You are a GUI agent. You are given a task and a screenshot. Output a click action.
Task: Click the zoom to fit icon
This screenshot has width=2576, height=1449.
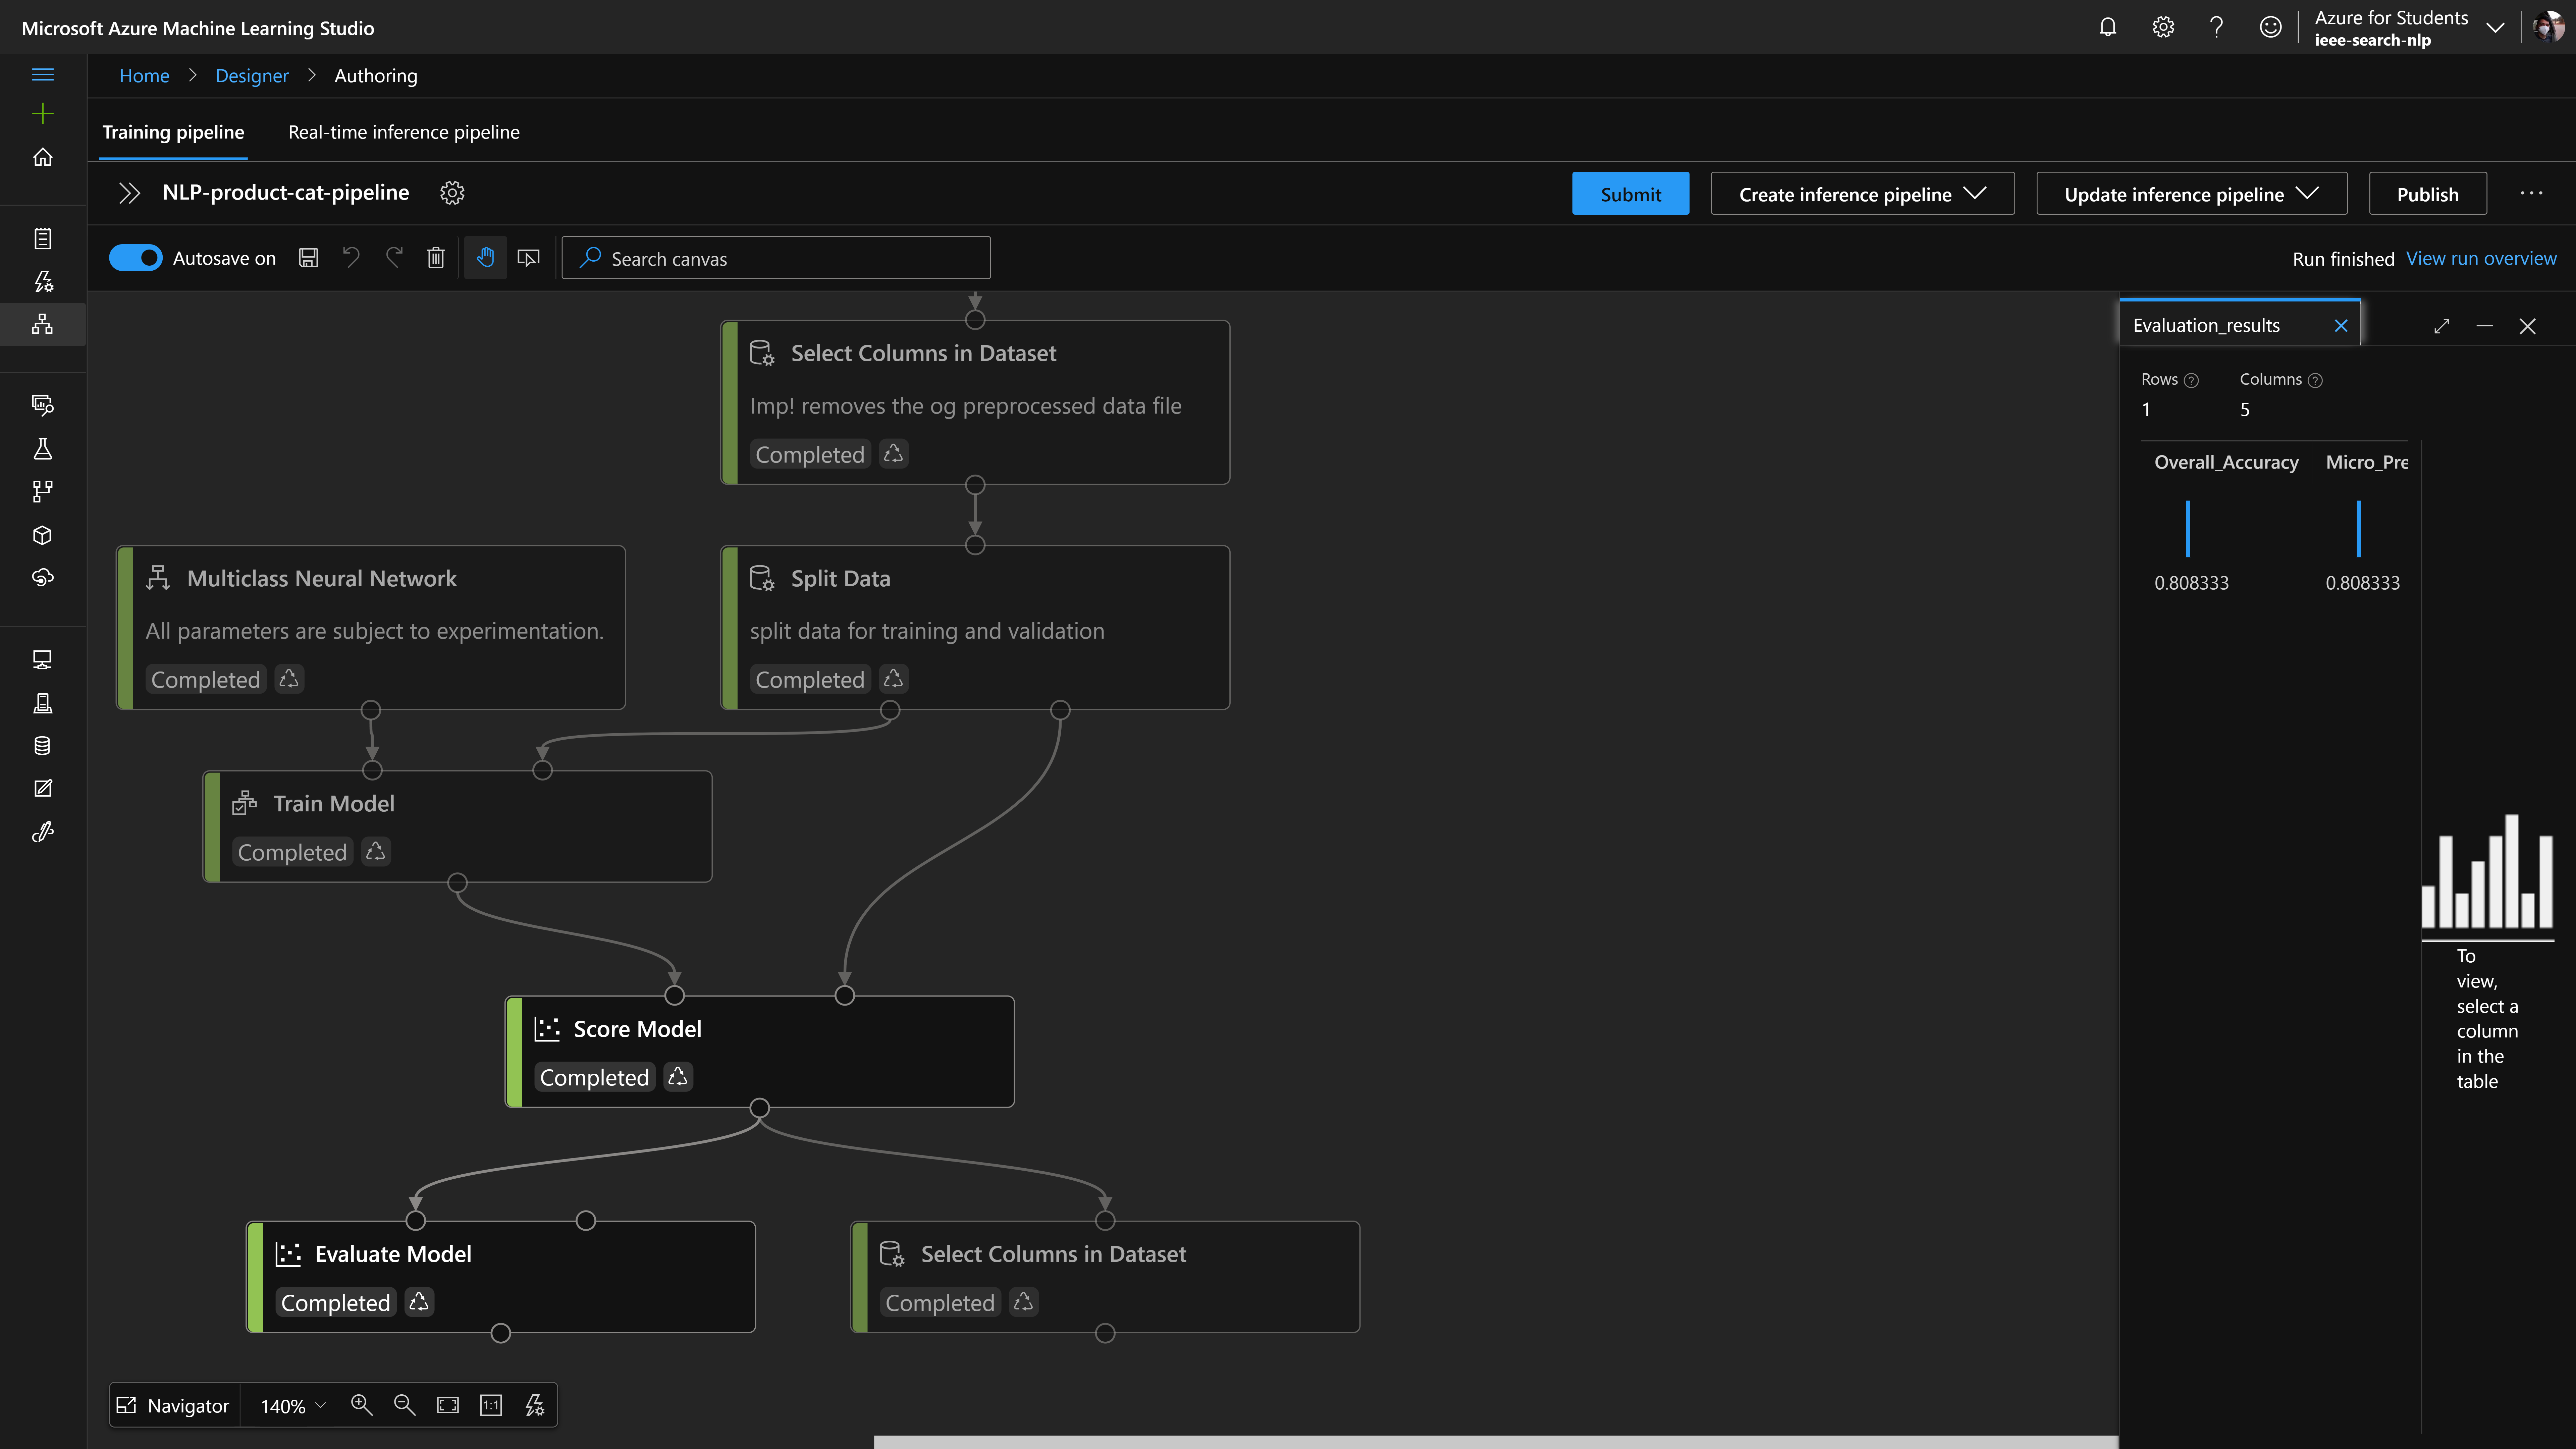[x=448, y=1405]
